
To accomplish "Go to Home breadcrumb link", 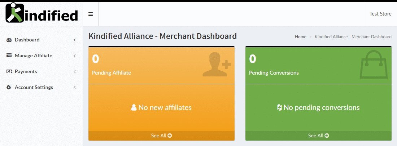I will click(x=300, y=37).
